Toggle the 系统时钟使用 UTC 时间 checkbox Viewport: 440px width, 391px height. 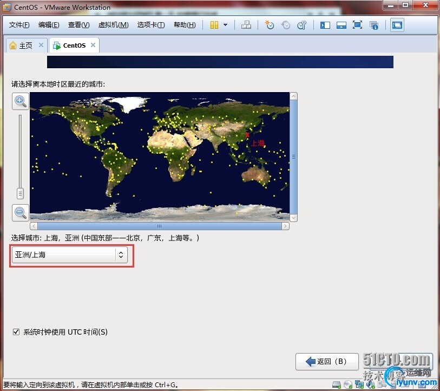(16, 332)
